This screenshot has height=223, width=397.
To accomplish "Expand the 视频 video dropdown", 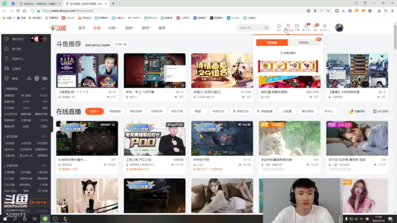I will [x=129, y=28].
